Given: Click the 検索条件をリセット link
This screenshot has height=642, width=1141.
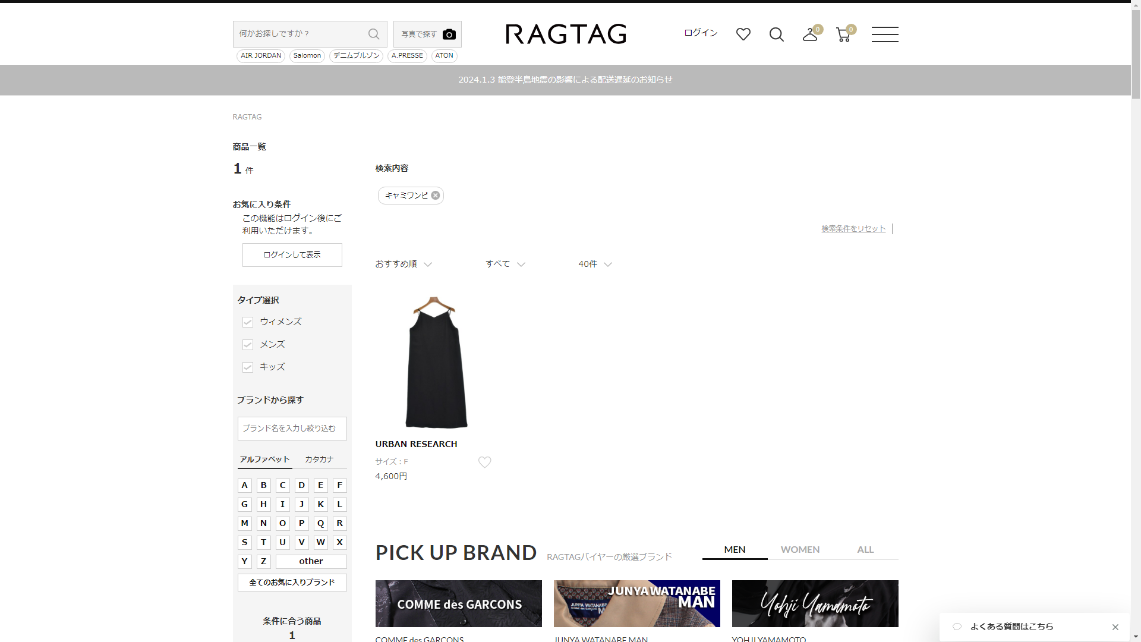Looking at the screenshot, I should pos(853,229).
